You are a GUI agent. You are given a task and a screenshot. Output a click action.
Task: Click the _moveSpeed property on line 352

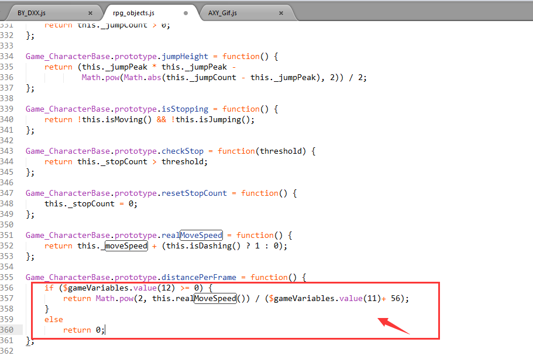click(124, 246)
